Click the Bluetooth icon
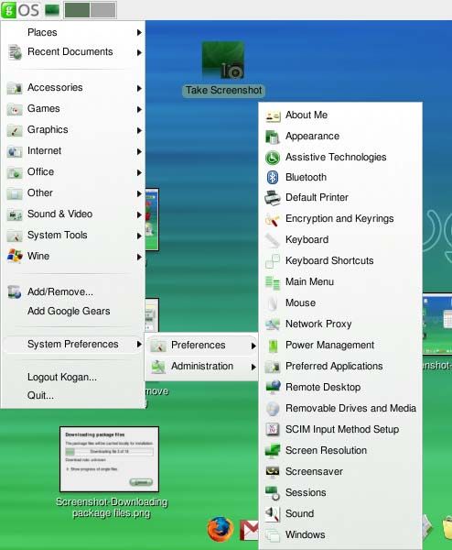Viewport: 452px width, 550px height. coord(273,178)
